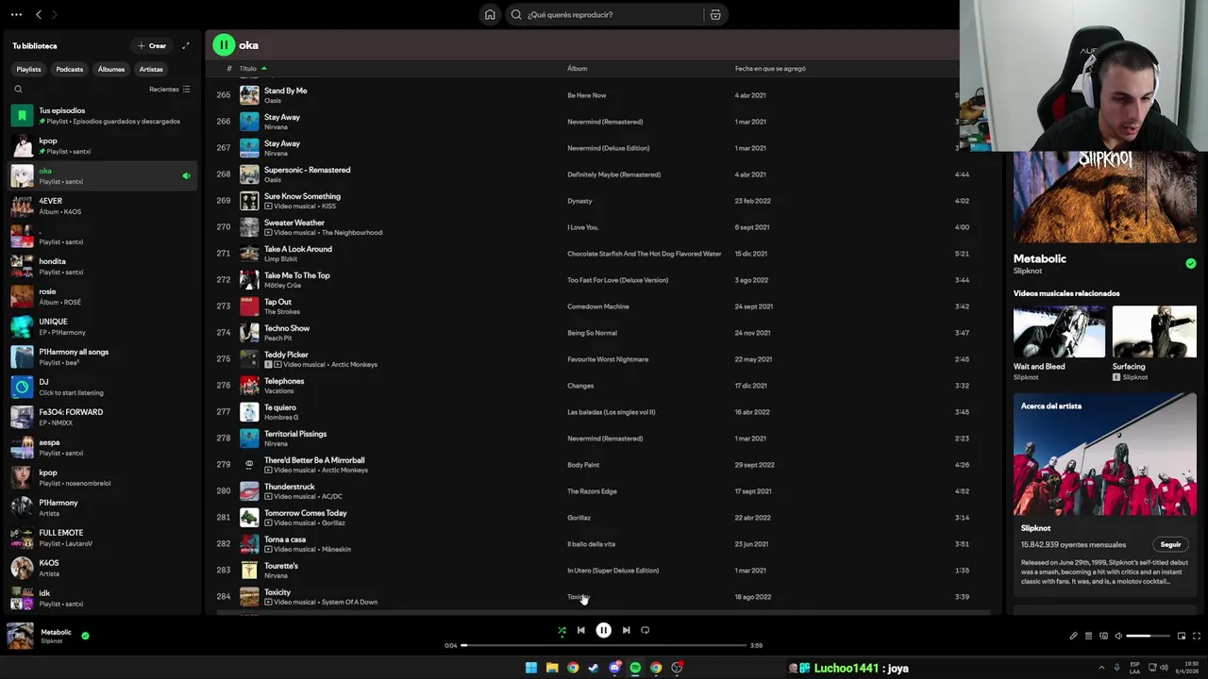1208x679 pixels.
Task: Open album link 'Chocolate Starfish And The Hot Dog Flavored Water'
Action: (644, 254)
